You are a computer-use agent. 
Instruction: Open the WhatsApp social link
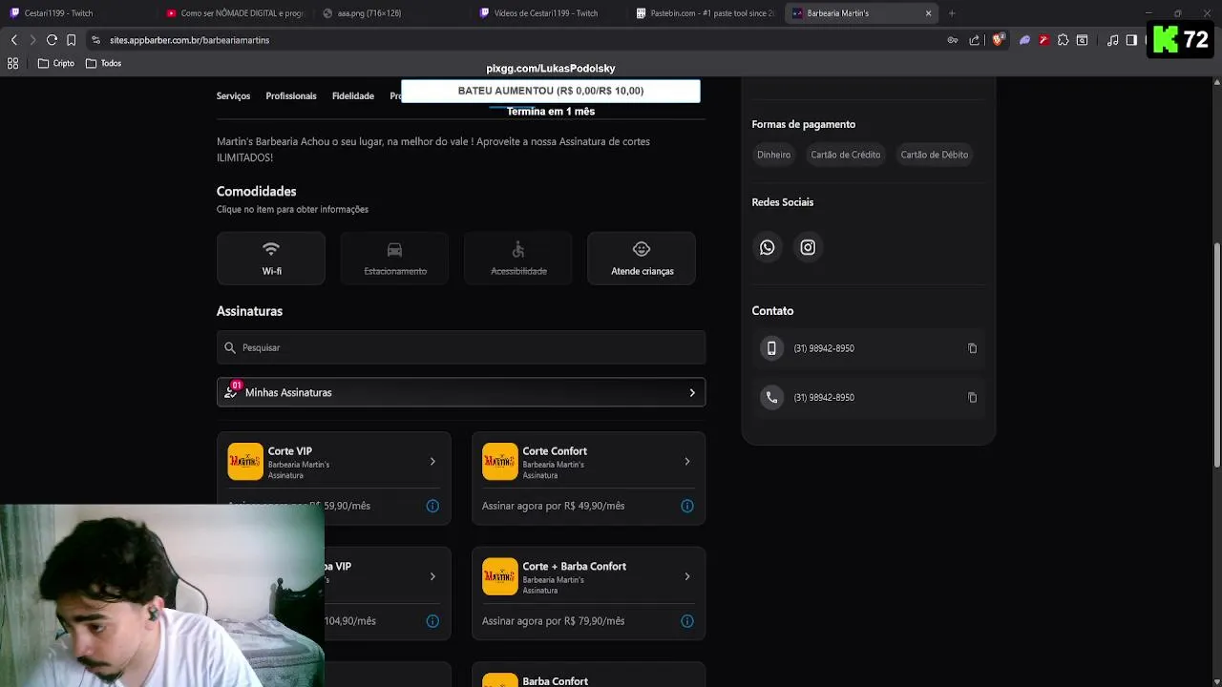pyautogui.click(x=768, y=247)
